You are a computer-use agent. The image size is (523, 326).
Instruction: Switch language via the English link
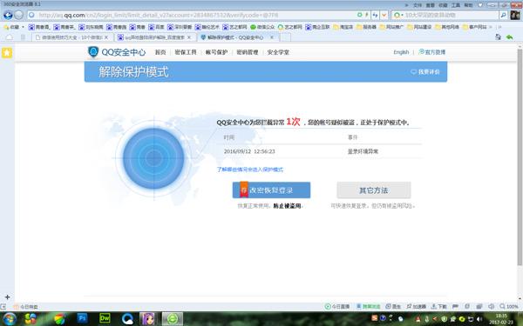point(401,52)
